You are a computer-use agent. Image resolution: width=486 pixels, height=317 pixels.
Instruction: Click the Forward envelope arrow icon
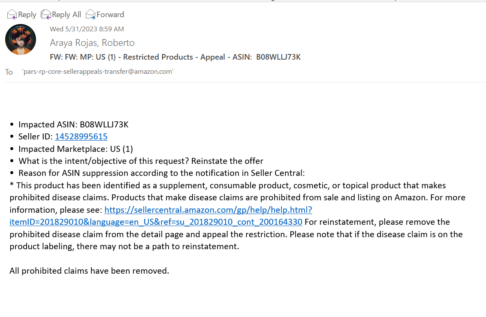pyautogui.click(x=90, y=15)
